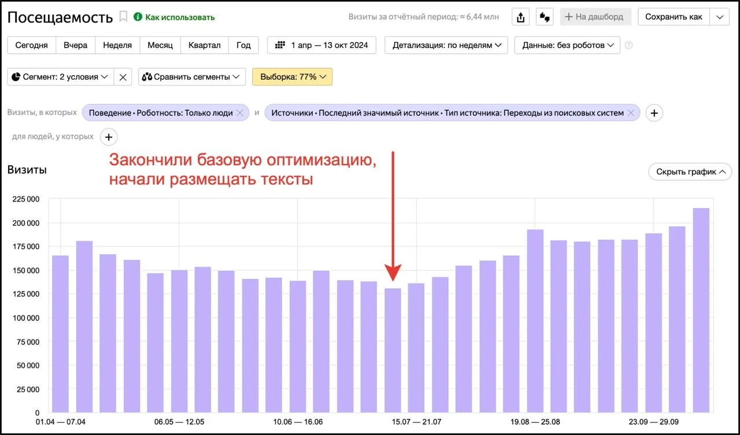Click the 10.06 — 16.06 axis label
The width and height of the screenshot is (740, 435).
click(x=298, y=422)
